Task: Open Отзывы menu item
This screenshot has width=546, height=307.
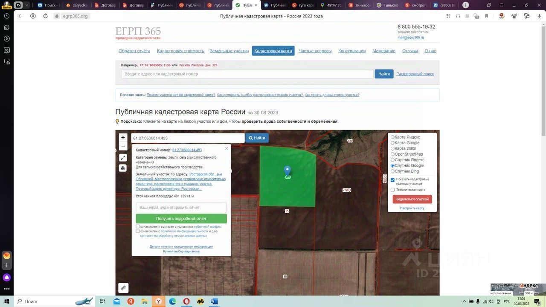Action: [x=410, y=51]
